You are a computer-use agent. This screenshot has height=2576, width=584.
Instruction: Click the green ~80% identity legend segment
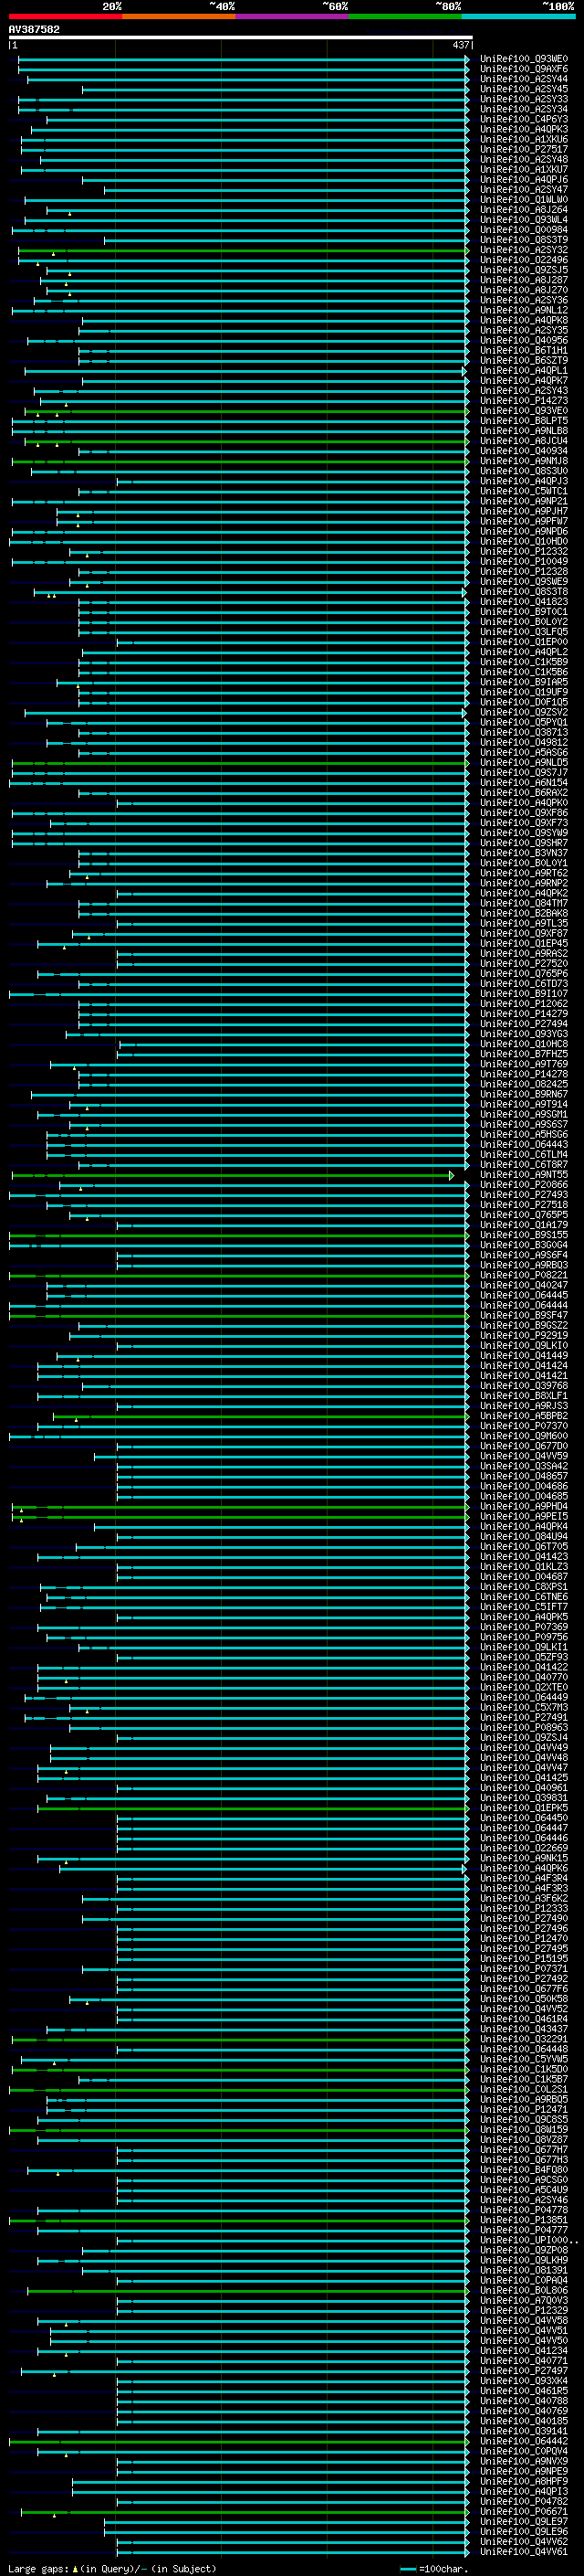click(405, 16)
